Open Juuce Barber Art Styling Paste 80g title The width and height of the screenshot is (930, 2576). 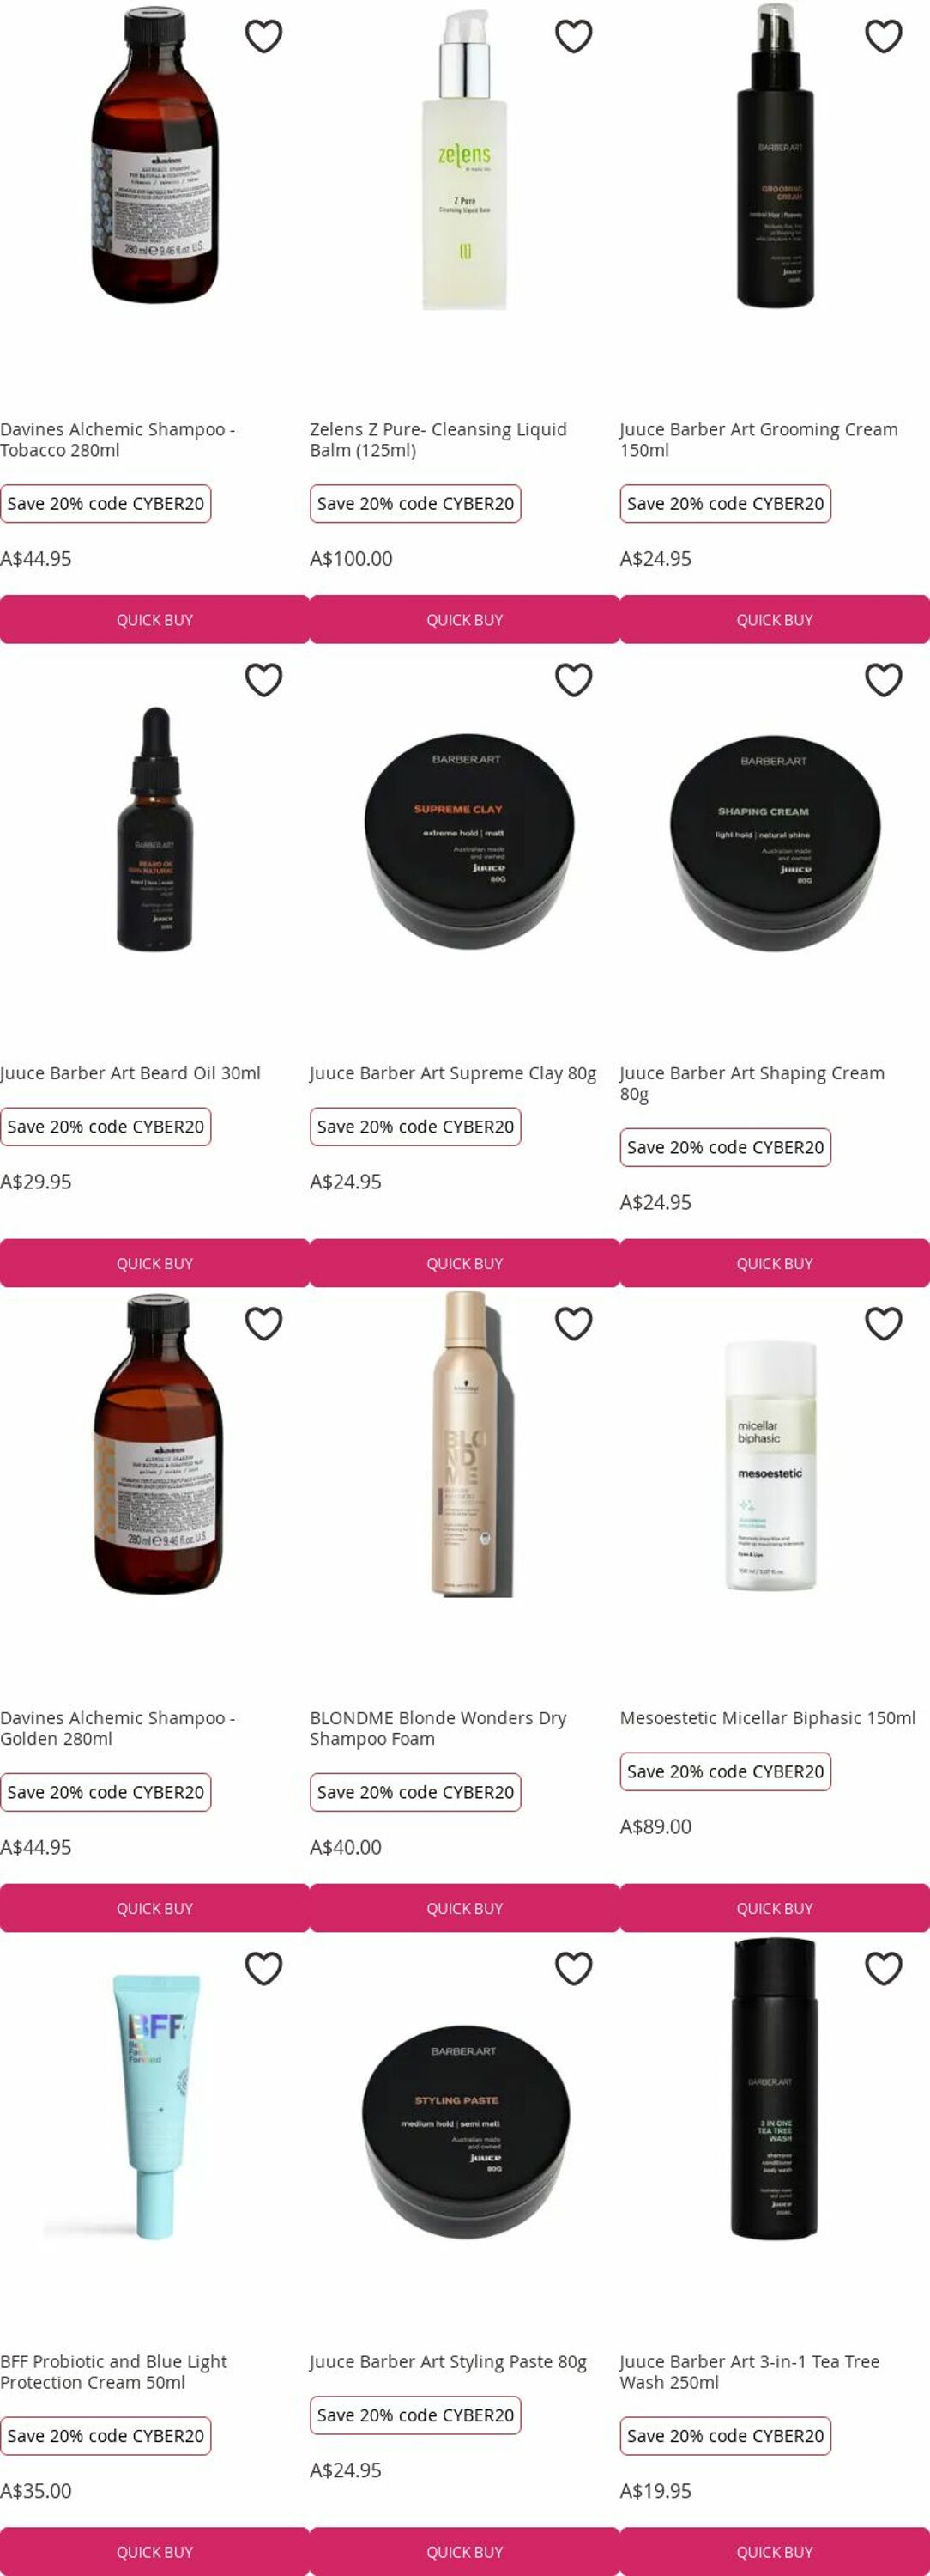(x=448, y=2361)
